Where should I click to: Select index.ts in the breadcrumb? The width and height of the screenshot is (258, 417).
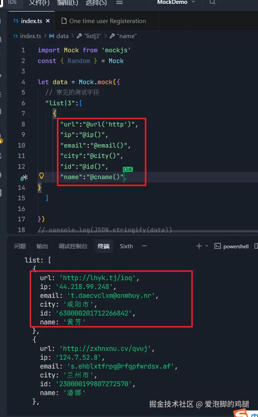pyautogui.click(x=31, y=36)
